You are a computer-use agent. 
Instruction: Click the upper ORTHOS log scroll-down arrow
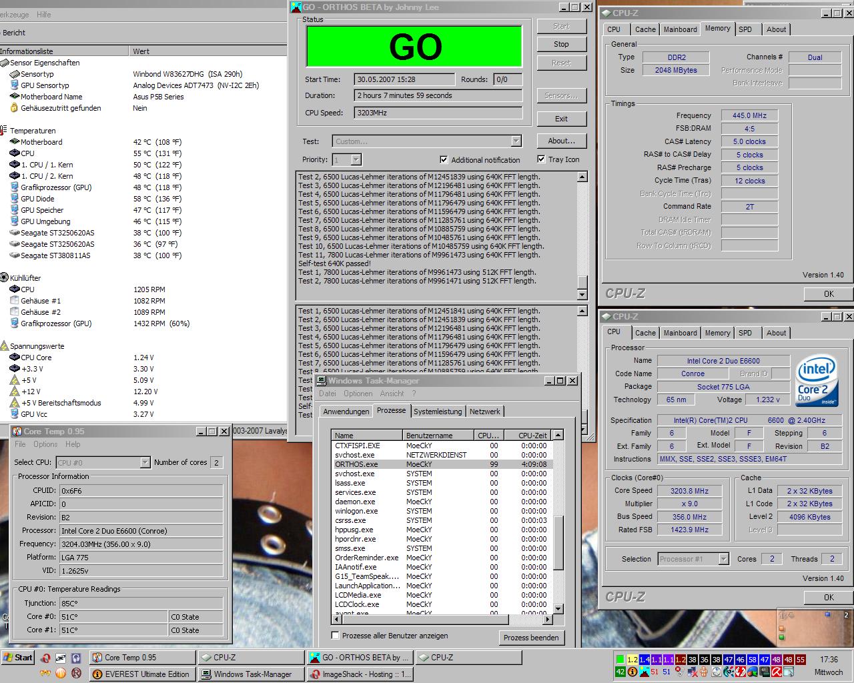(x=582, y=294)
